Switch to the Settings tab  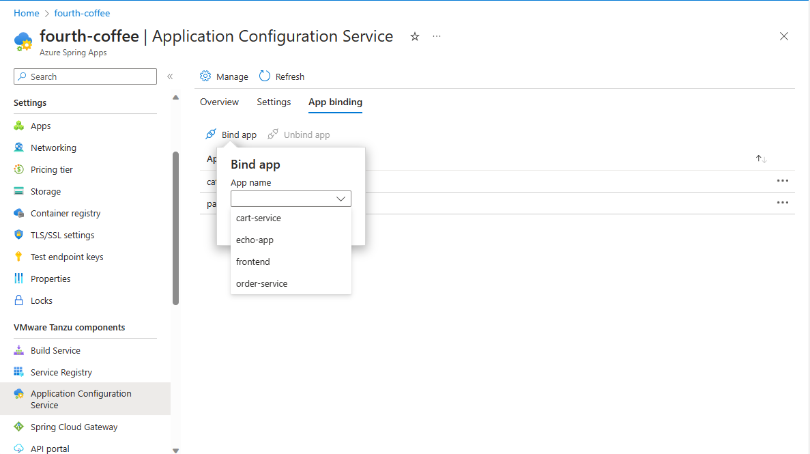[x=274, y=102]
